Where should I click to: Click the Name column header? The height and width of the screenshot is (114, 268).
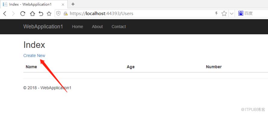(x=31, y=67)
